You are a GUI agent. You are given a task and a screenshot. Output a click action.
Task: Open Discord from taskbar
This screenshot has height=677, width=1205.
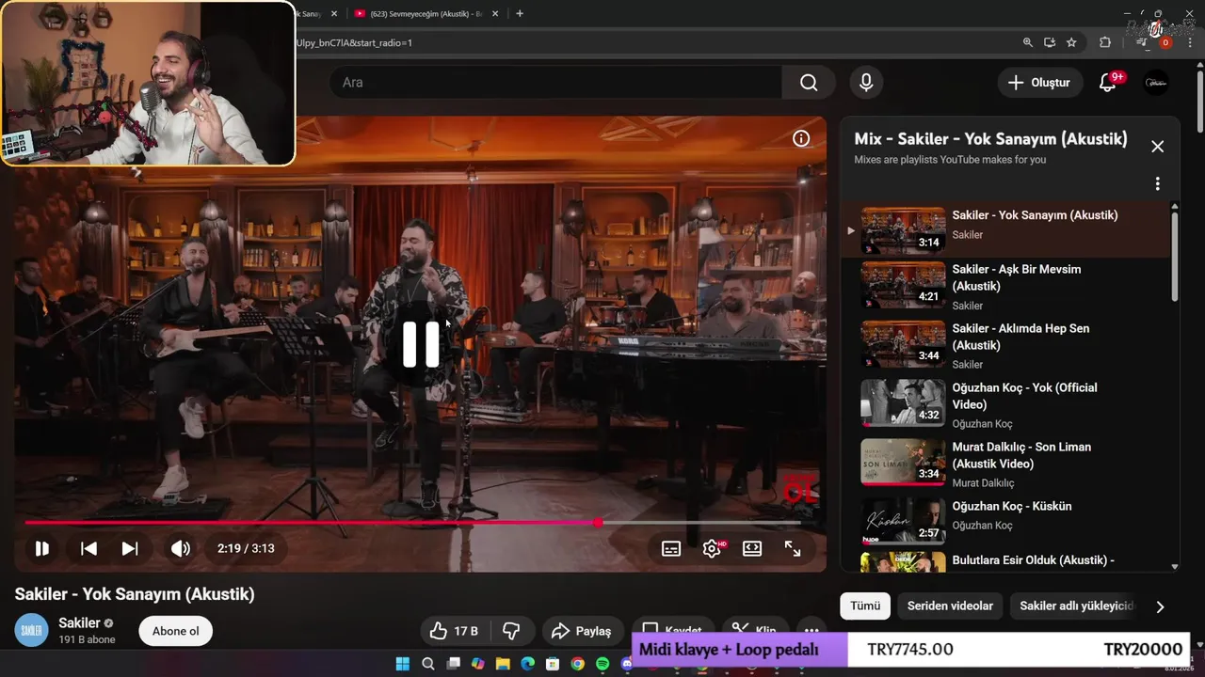[x=627, y=664]
